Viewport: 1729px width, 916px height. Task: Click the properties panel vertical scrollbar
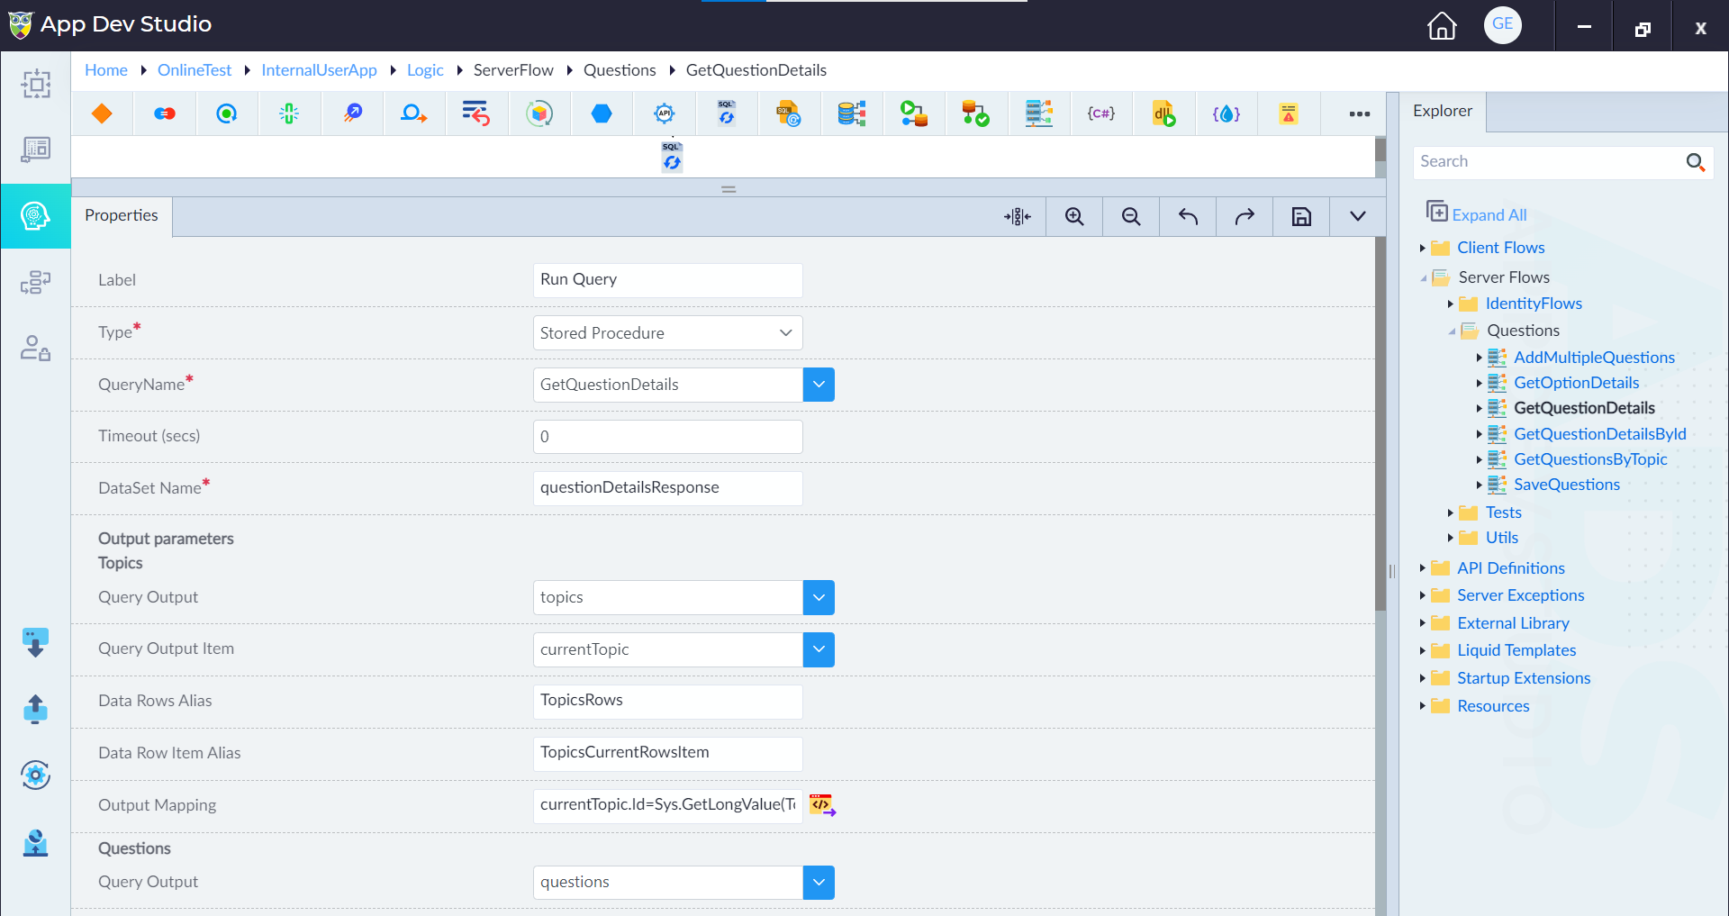coord(1380,423)
